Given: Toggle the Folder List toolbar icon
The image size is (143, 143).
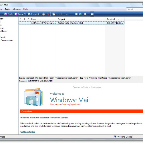Looking at the screenshot, I should pyautogui.click(x=92, y=14).
